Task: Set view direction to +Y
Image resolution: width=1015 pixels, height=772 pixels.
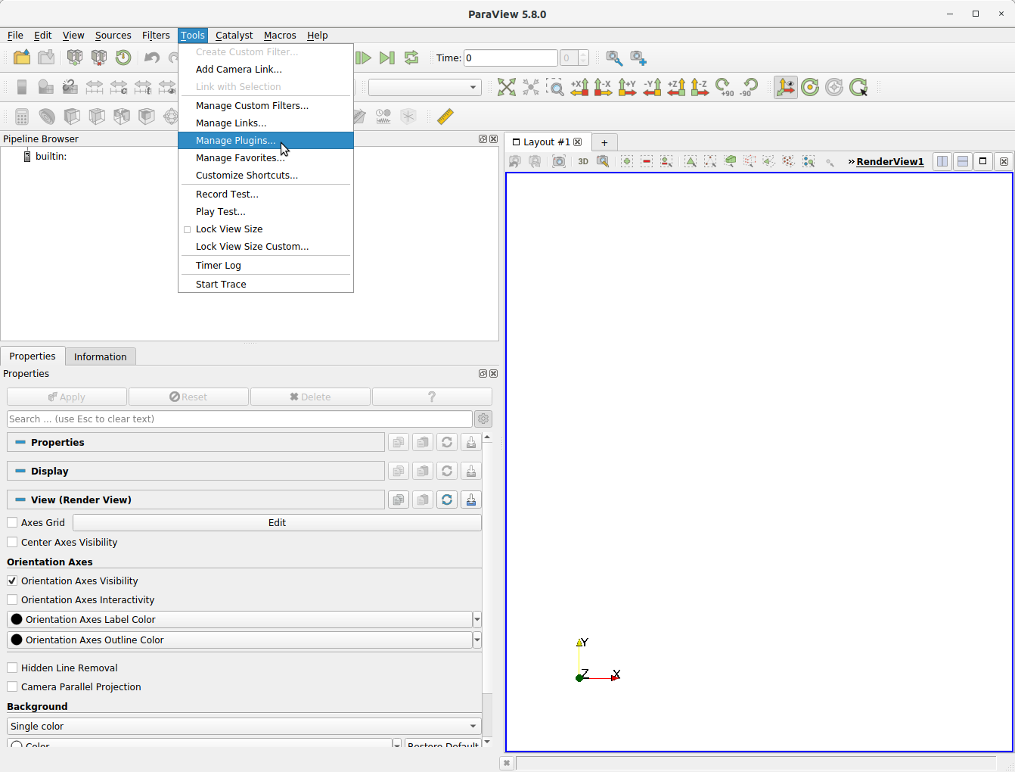Action: [x=628, y=87]
